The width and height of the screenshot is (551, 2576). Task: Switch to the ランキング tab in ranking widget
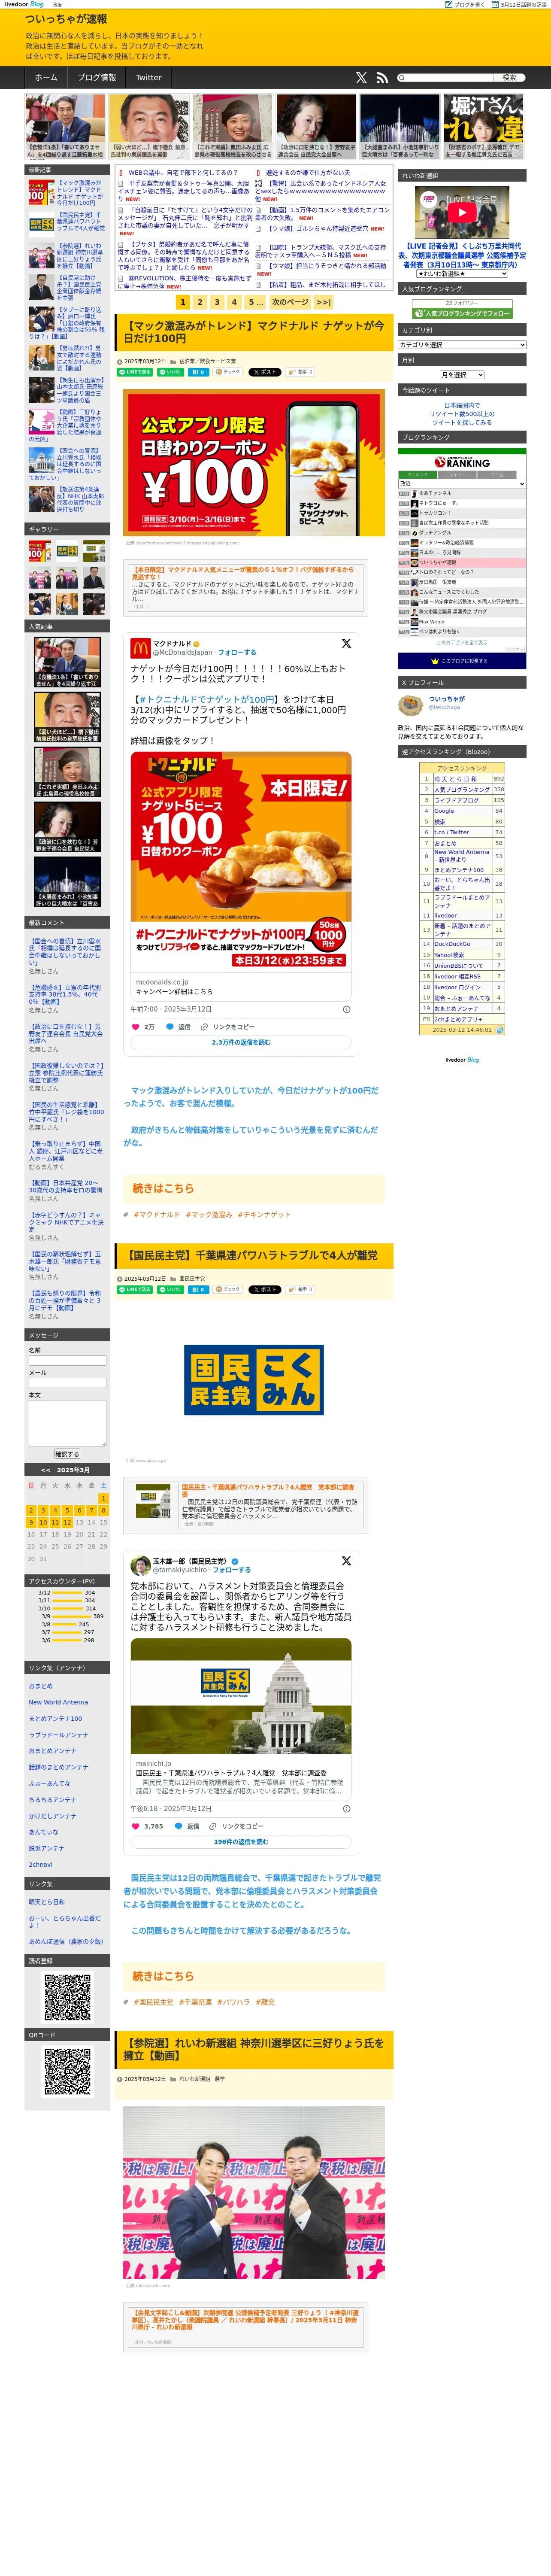418,474
